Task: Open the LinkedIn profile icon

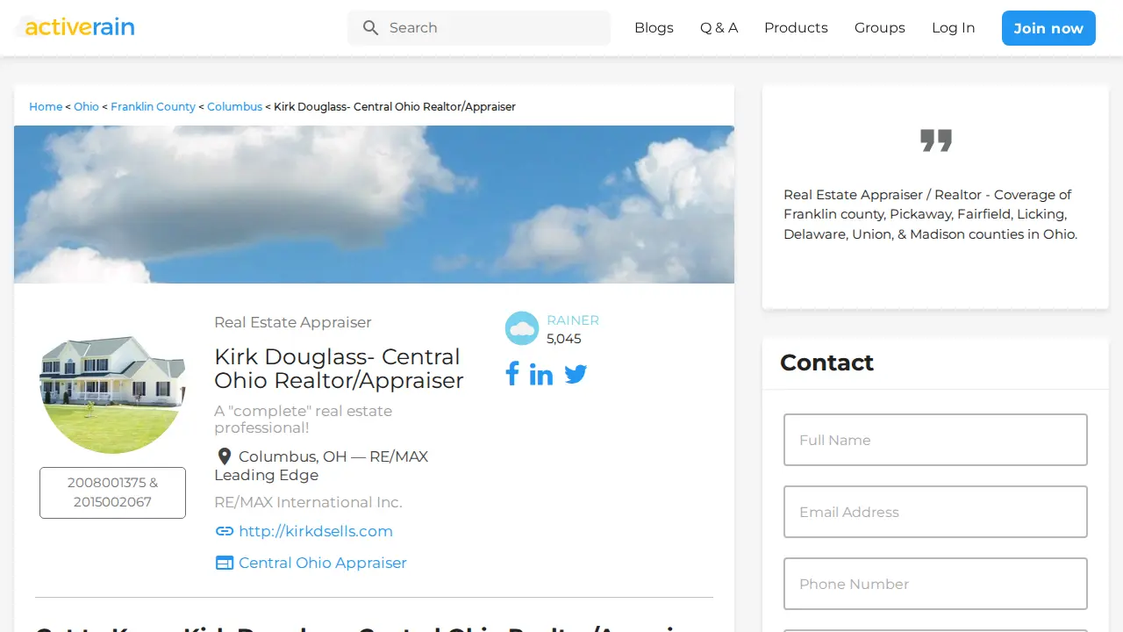Action: tap(541, 375)
